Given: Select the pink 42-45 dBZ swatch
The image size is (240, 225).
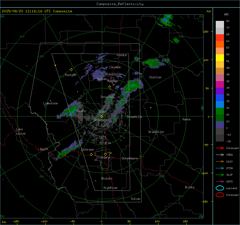Looking at the screenshot, I should click(220, 78).
